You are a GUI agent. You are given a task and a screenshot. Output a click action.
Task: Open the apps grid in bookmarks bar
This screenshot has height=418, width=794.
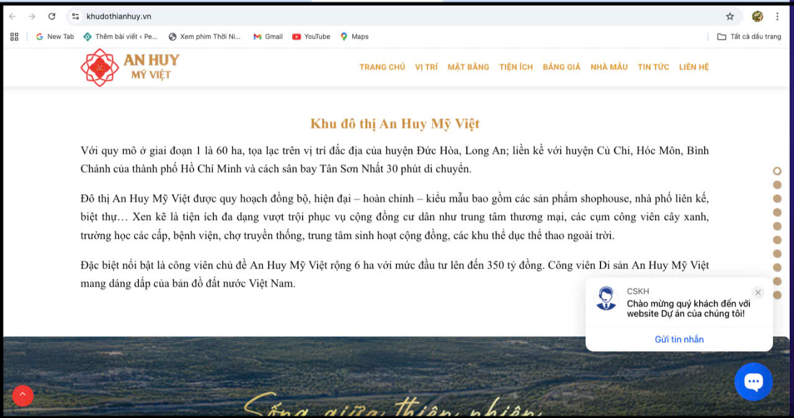click(x=14, y=37)
